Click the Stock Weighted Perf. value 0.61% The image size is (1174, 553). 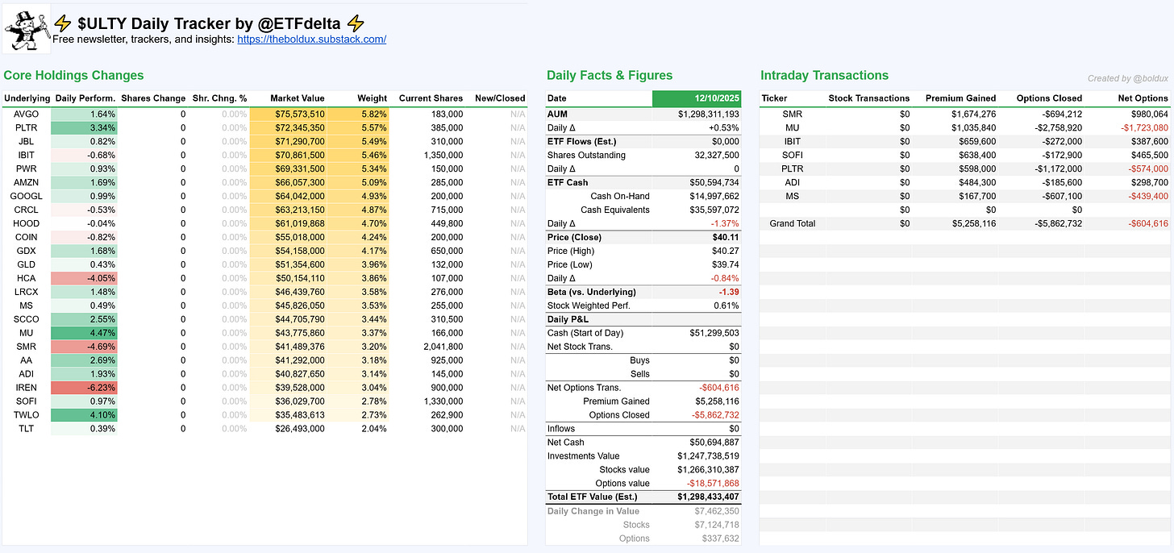726,306
